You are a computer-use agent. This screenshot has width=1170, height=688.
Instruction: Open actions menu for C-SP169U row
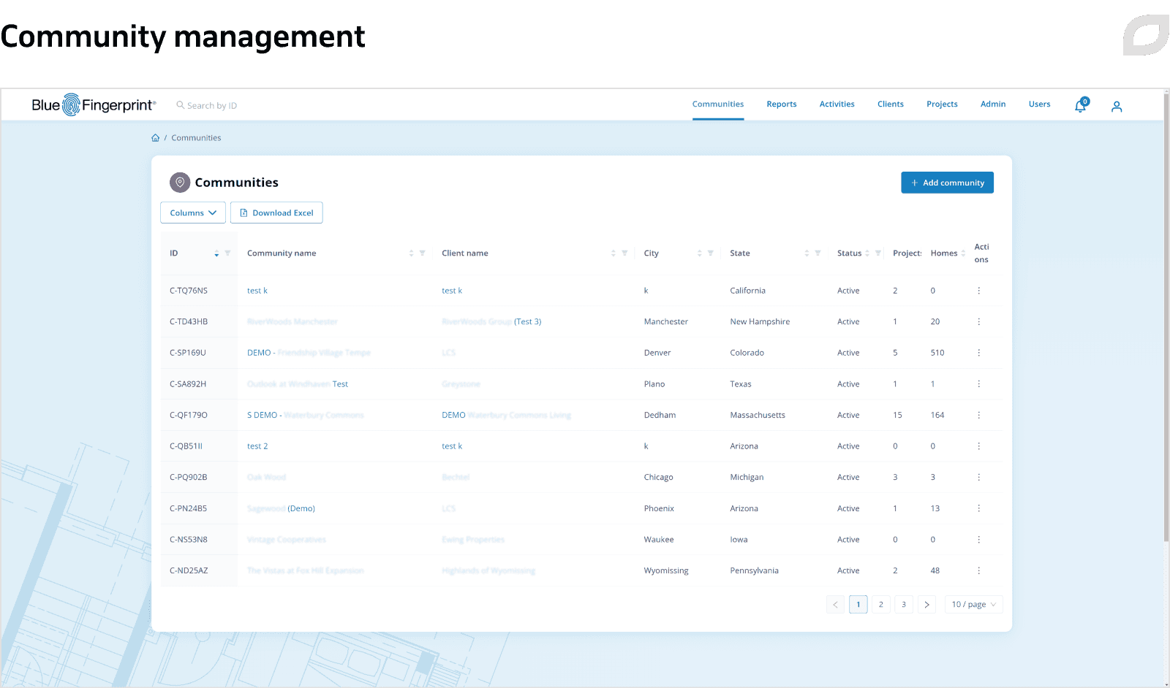(978, 353)
